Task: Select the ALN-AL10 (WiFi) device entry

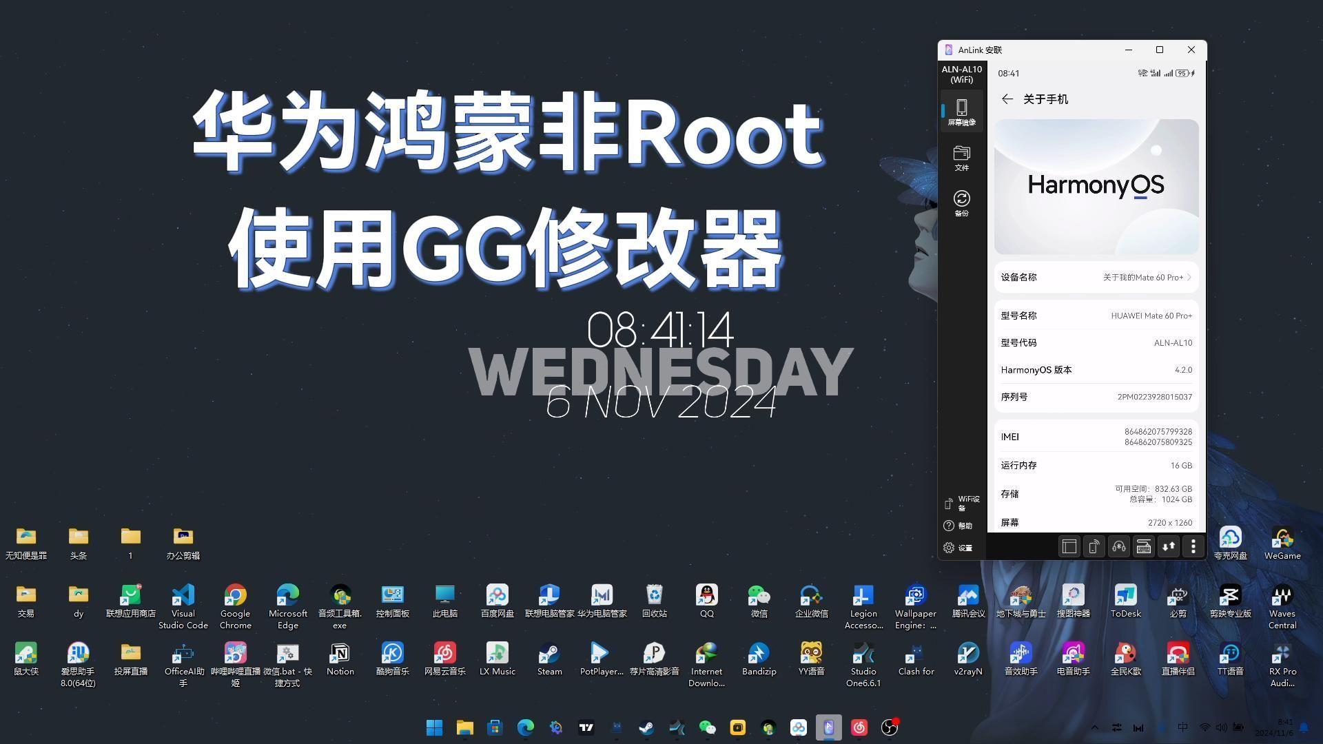Action: pyautogui.click(x=961, y=74)
